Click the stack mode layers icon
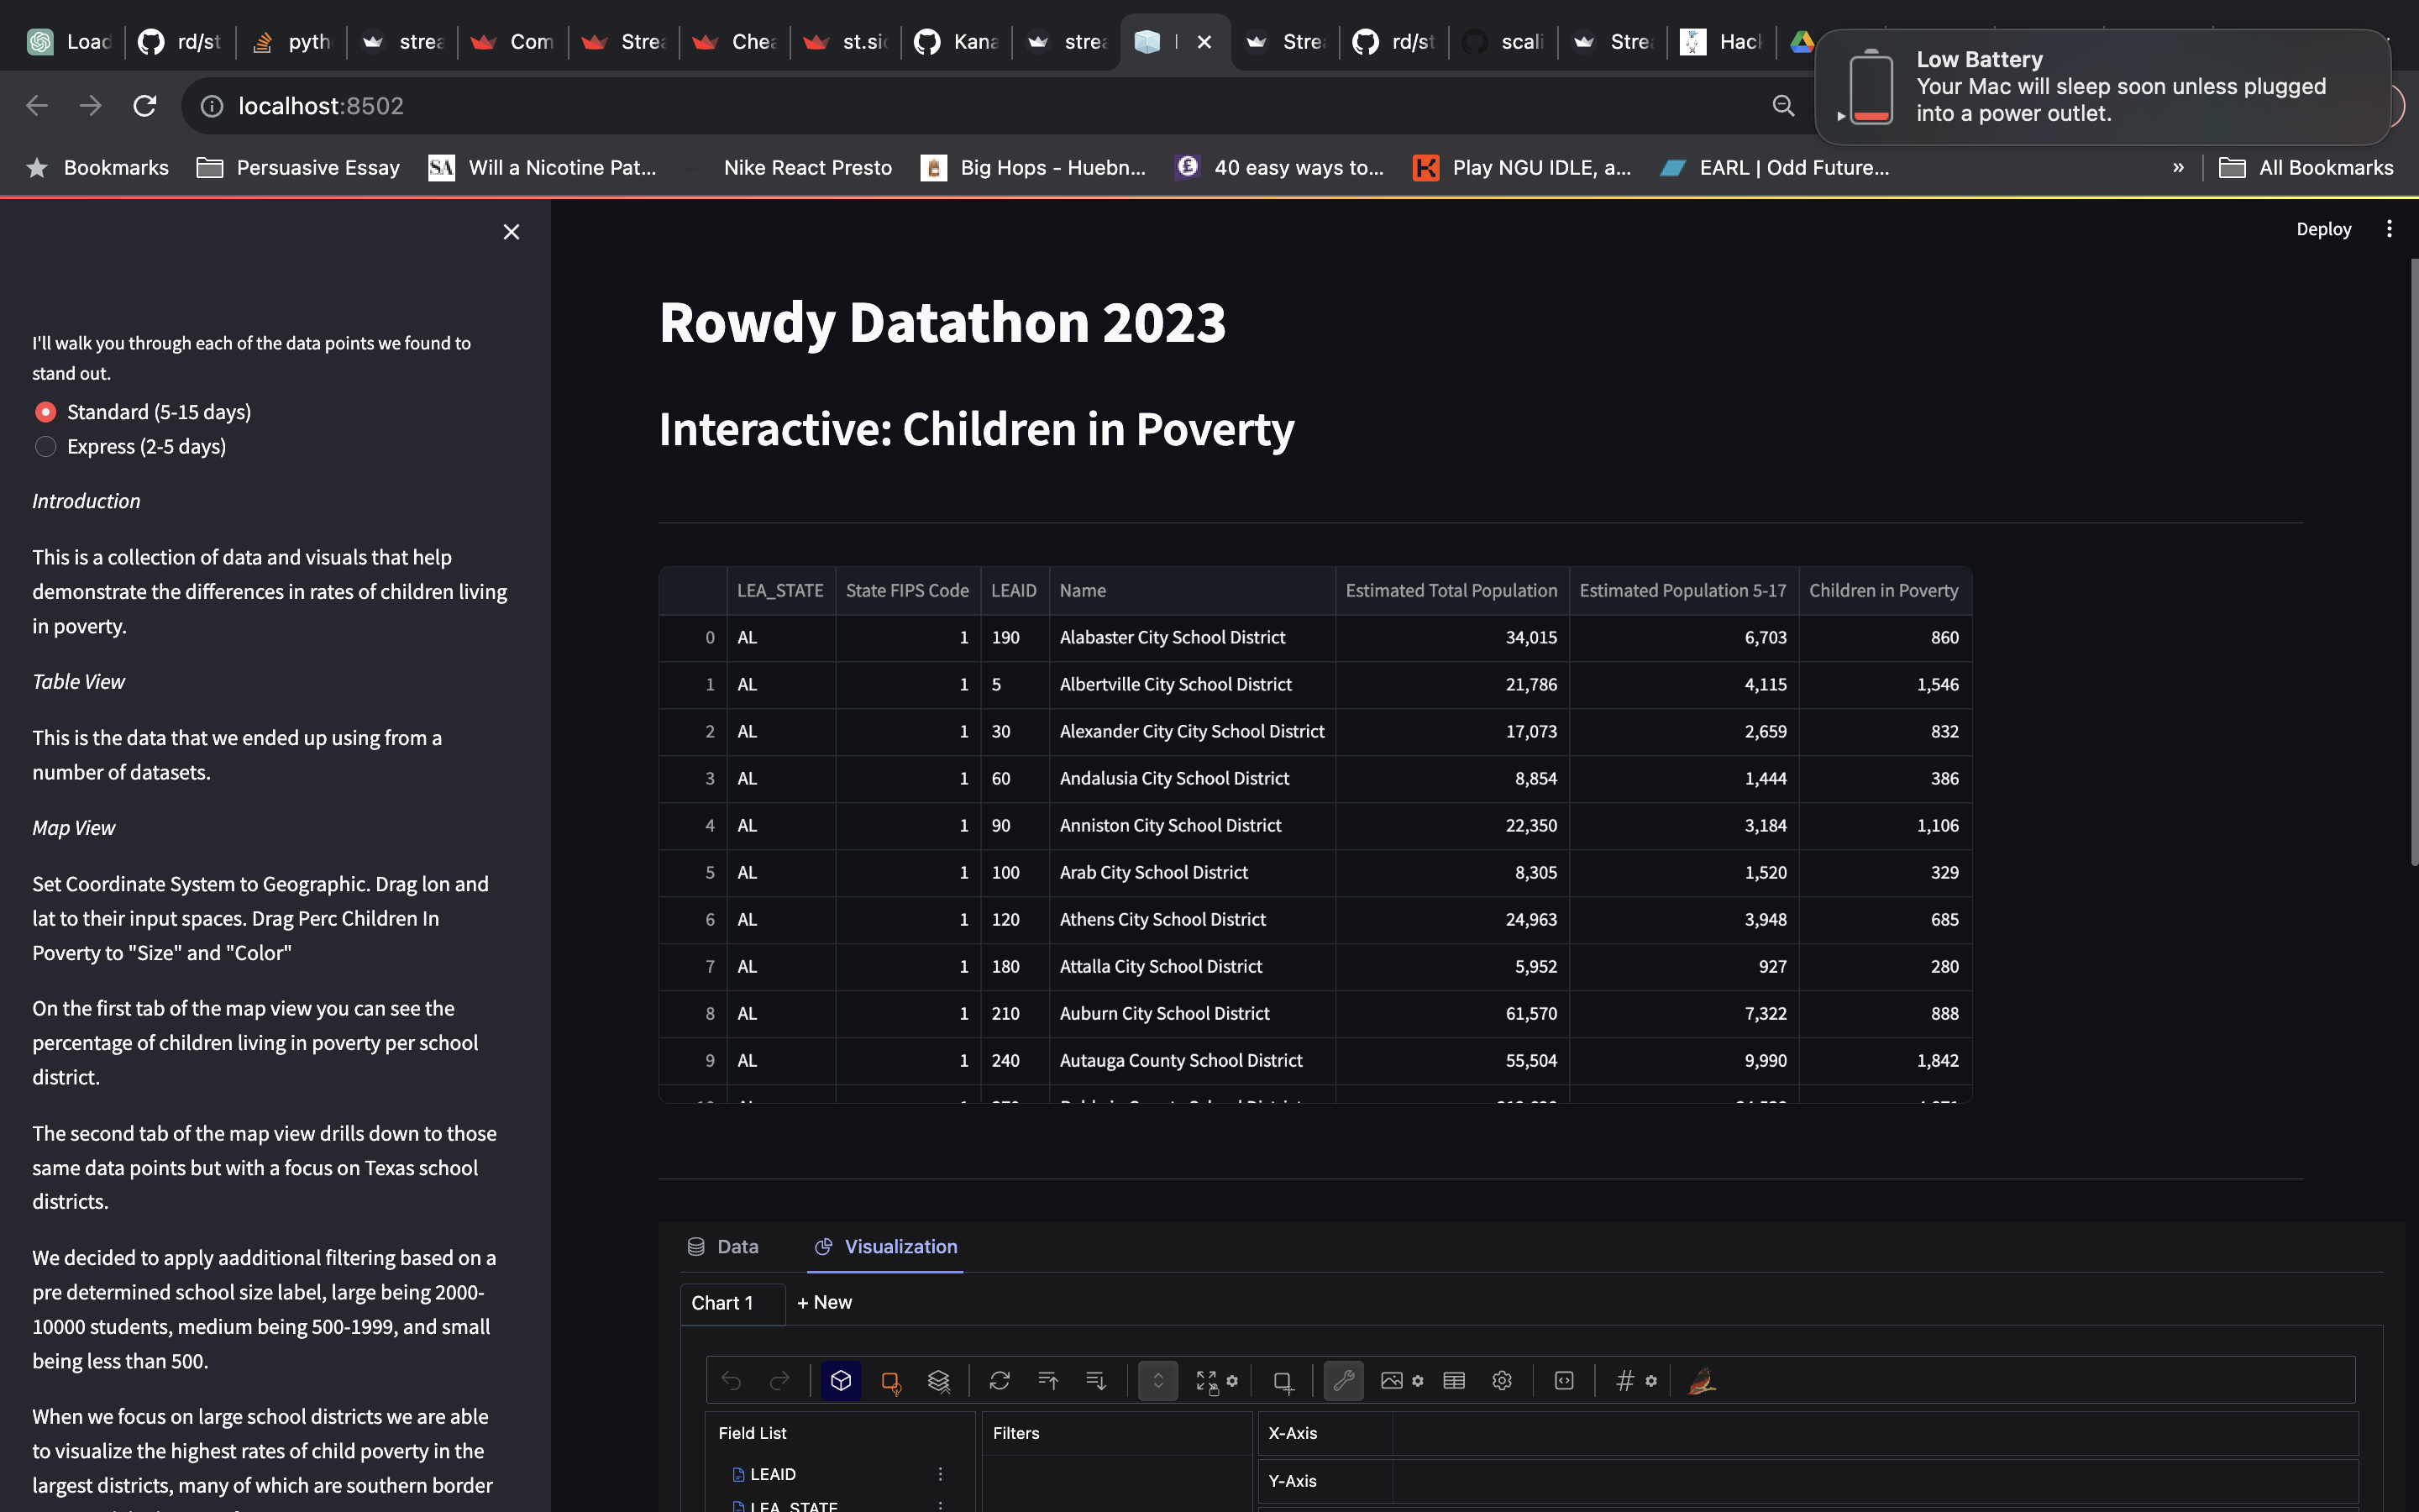Image resolution: width=2419 pixels, height=1512 pixels. click(x=937, y=1381)
